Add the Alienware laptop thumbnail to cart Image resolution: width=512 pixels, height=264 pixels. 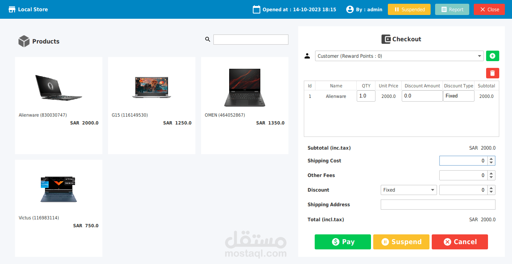tap(59, 87)
